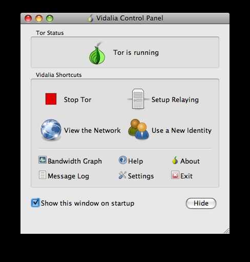250x262 pixels.
Task: Click the globe View the Network icon
Action: coord(51,130)
